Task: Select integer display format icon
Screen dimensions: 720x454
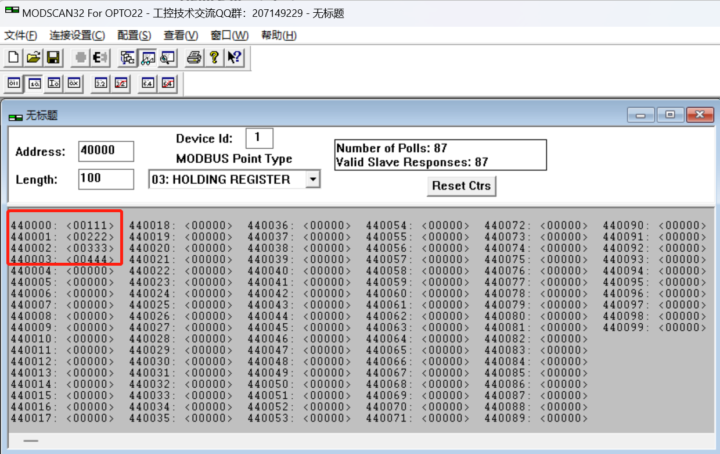Action: (54, 83)
